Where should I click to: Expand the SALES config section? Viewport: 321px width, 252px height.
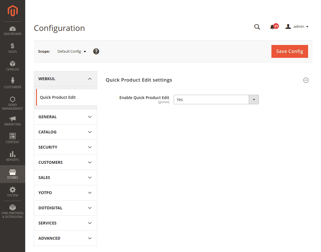click(66, 178)
